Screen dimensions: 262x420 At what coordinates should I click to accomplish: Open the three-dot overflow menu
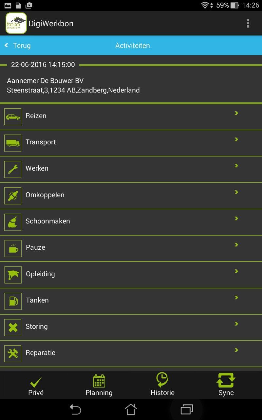point(248,23)
